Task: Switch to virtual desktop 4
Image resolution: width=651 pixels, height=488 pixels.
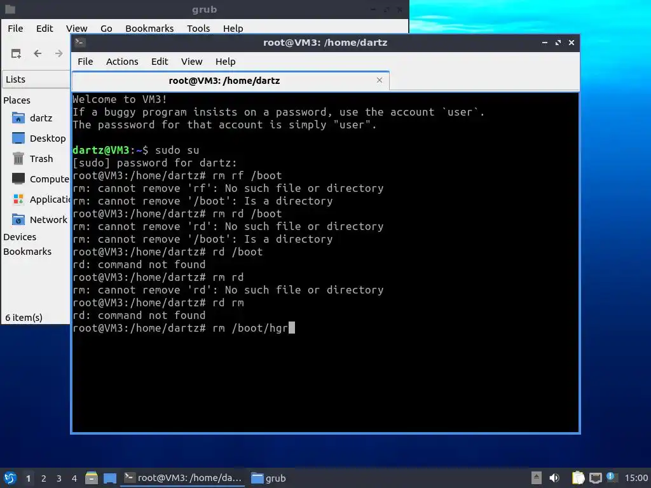Action: (x=74, y=478)
